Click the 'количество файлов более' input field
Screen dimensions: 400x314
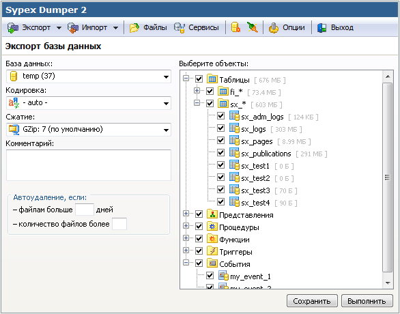119,224
